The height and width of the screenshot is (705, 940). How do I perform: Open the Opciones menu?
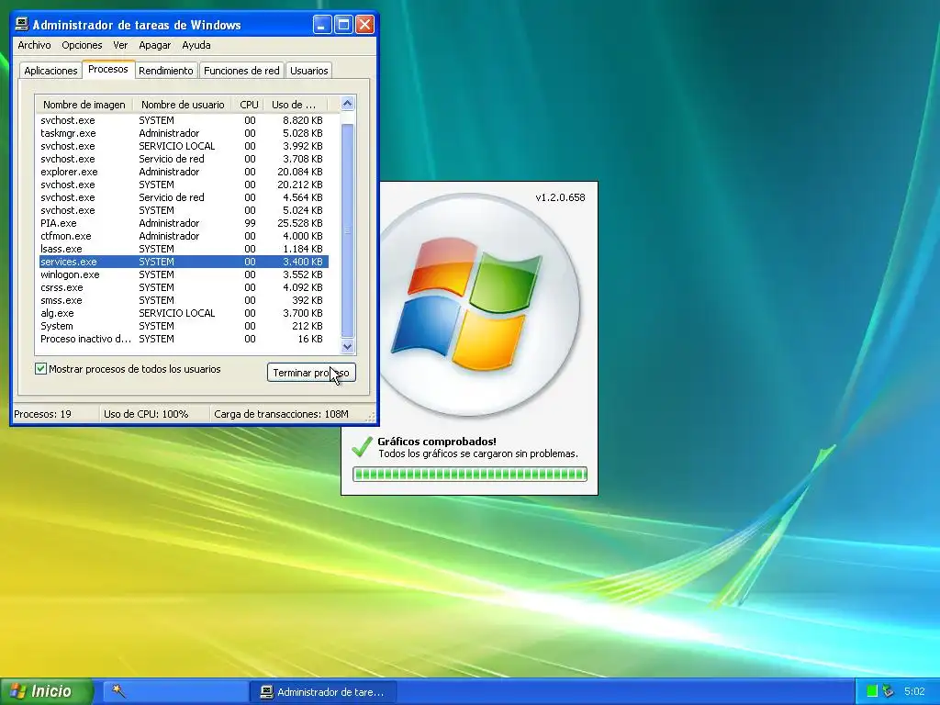coord(82,45)
